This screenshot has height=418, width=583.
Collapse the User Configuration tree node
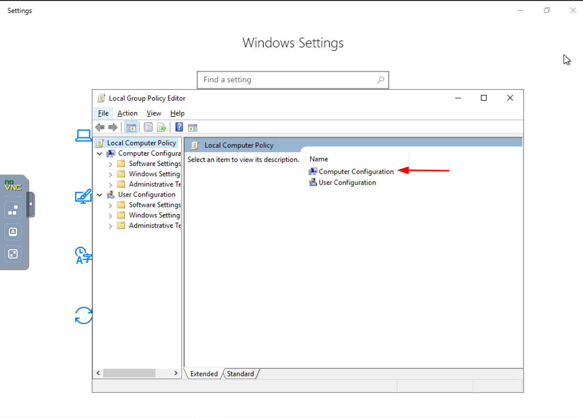click(100, 195)
